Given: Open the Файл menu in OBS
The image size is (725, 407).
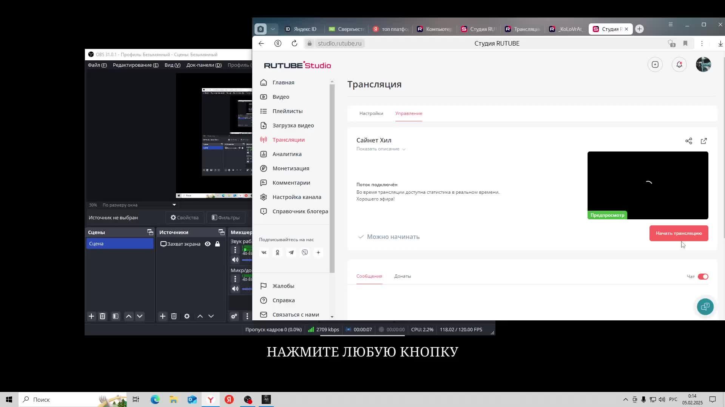Looking at the screenshot, I should pos(97,65).
